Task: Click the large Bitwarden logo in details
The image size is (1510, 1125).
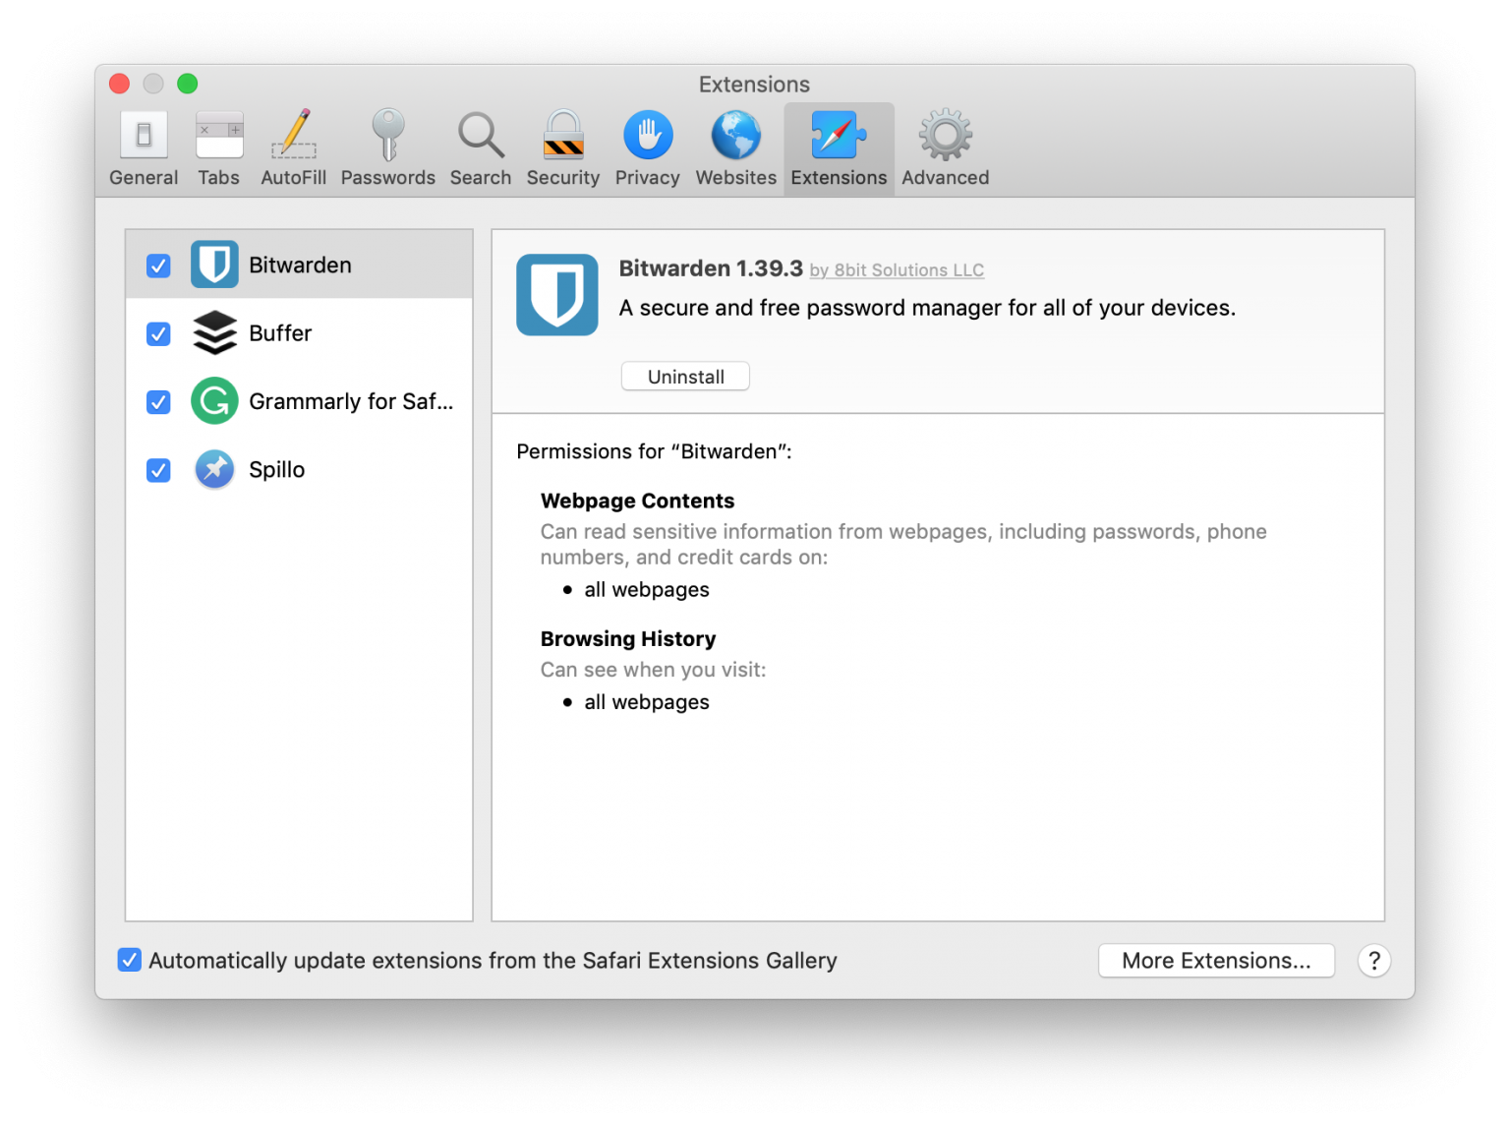Action: (557, 295)
